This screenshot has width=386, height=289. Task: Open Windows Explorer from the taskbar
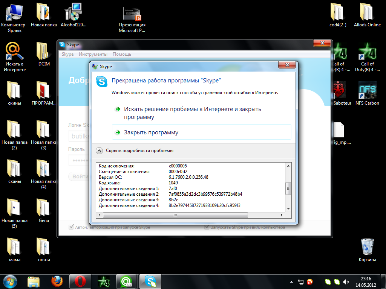tap(34, 281)
